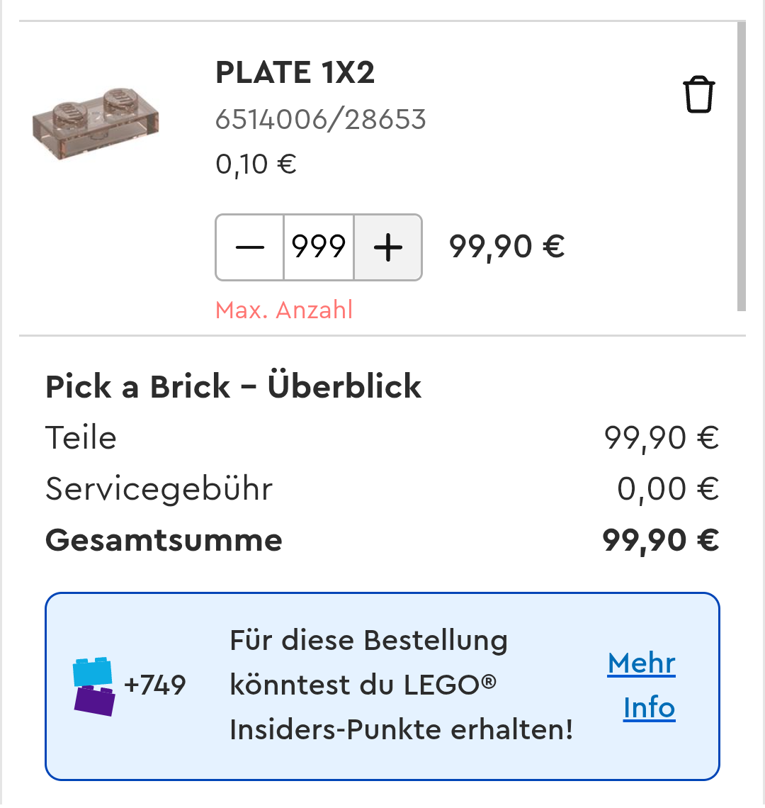Increase quantity with the plus button
This screenshot has height=808, width=765.
pyautogui.click(x=388, y=247)
